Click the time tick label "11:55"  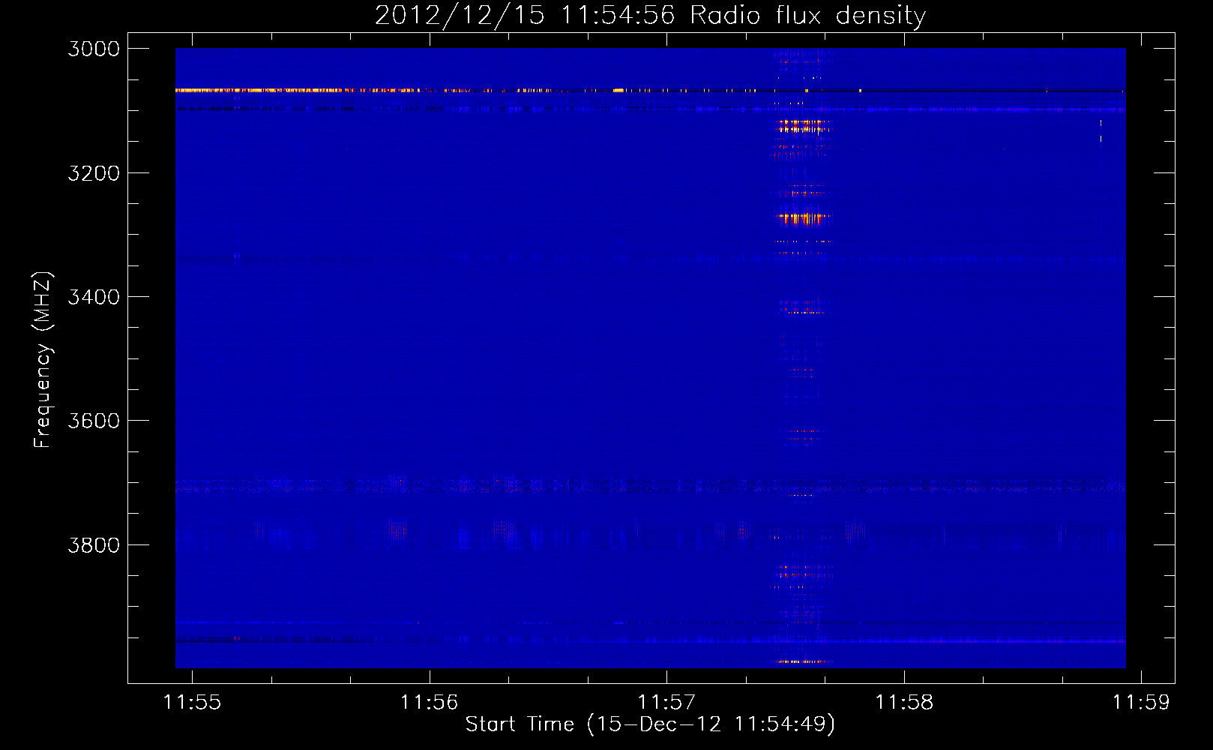point(193,703)
